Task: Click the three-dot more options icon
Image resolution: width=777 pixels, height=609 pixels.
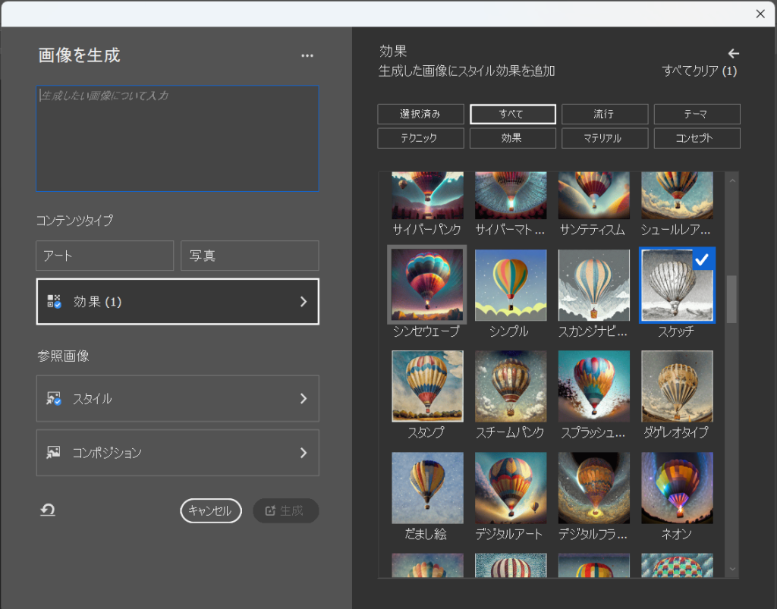Action: (307, 55)
